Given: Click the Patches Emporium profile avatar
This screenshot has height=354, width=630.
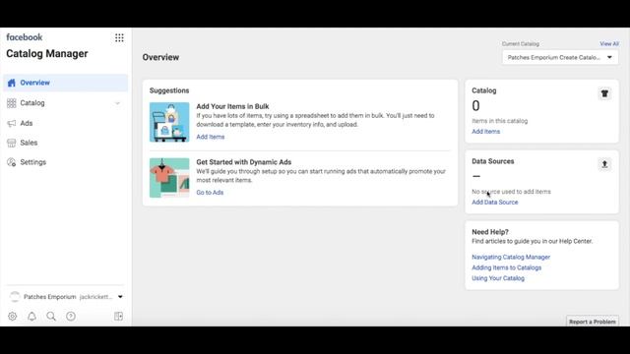Looking at the screenshot, I should tap(15, 297).
